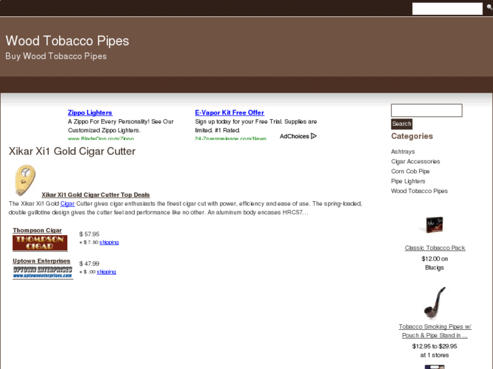This screenshot has width=493, height=369.
Task: Click the Categories heading
Action: (412, 136)
